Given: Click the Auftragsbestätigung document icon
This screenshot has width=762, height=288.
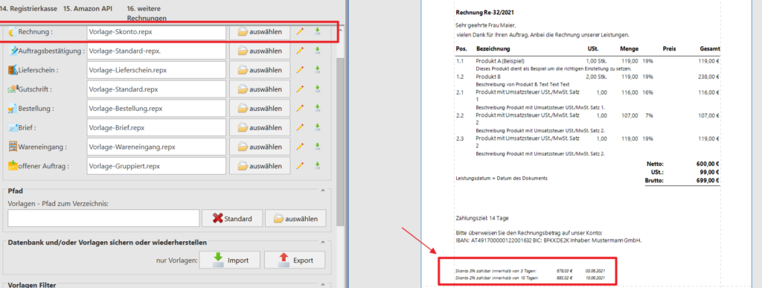Looking at the screenshot, I should [13, 51].
